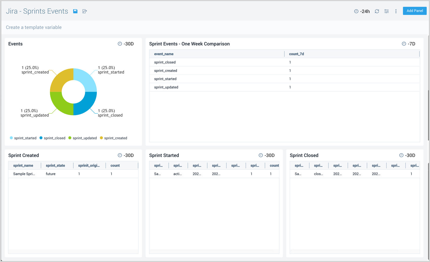
Task: Click the Add Panel button
Action: point(414,11)
